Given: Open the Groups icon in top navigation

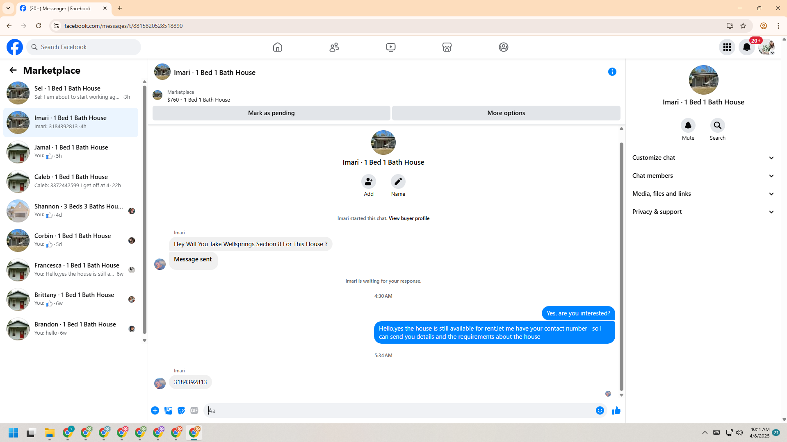Looking at the screenshot, I should (x=504, y=47).
